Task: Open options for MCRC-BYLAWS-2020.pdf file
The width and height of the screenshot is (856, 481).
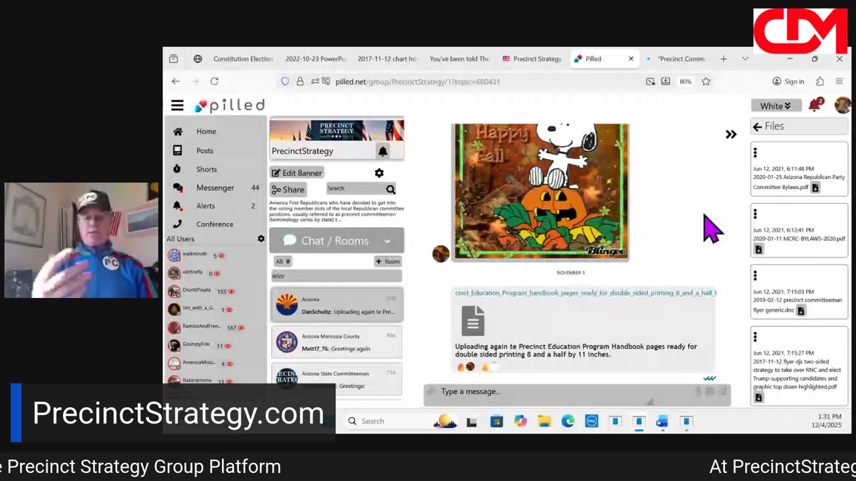Action: pos(755,214)
